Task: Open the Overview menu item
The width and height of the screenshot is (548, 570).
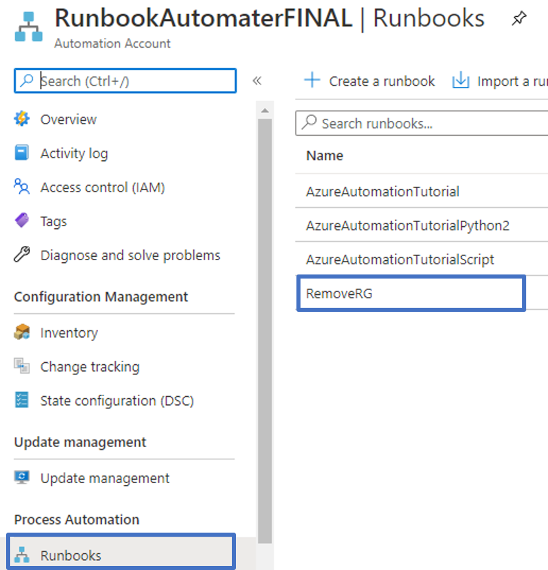Action: click(69, 120)
